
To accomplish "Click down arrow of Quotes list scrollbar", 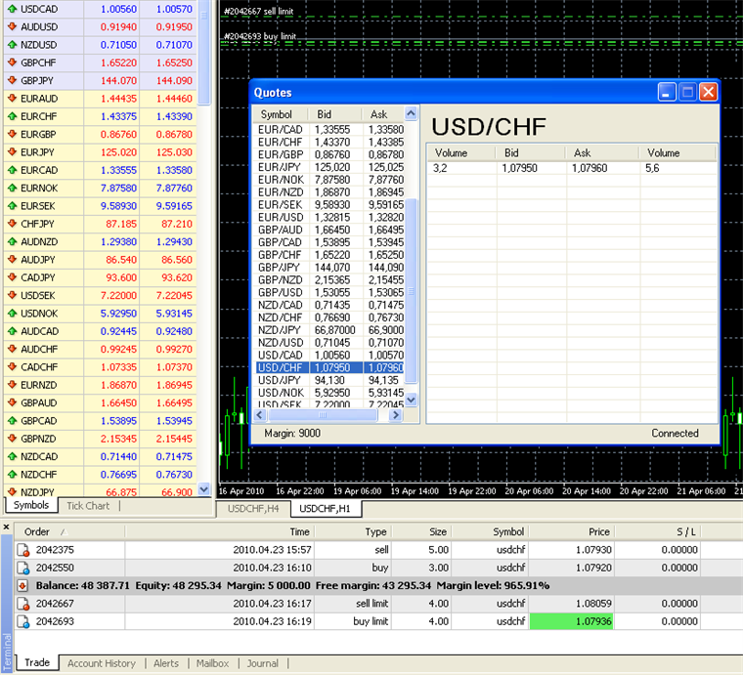I will pyautogui.click(x=411, y=400).
